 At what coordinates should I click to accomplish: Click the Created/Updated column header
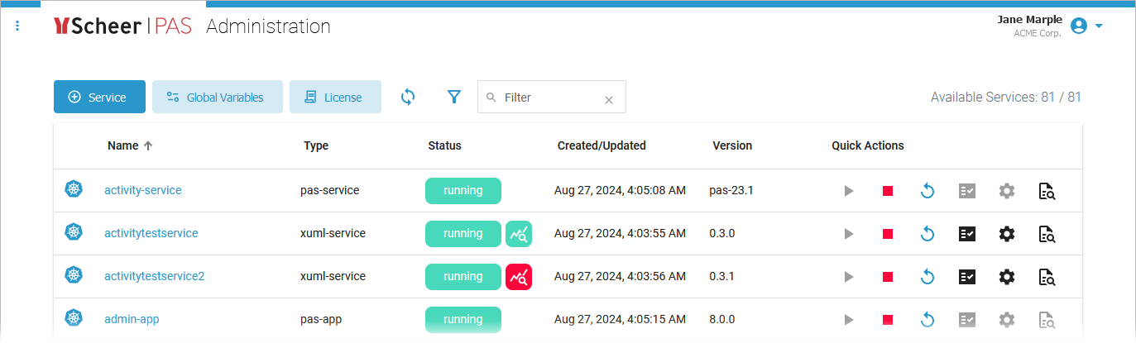click(602, 145)
